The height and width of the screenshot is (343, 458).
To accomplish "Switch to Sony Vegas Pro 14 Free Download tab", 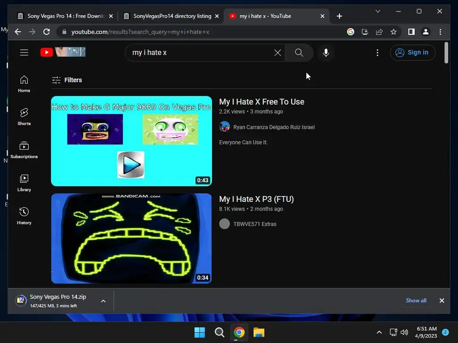I will coord(65,16).
